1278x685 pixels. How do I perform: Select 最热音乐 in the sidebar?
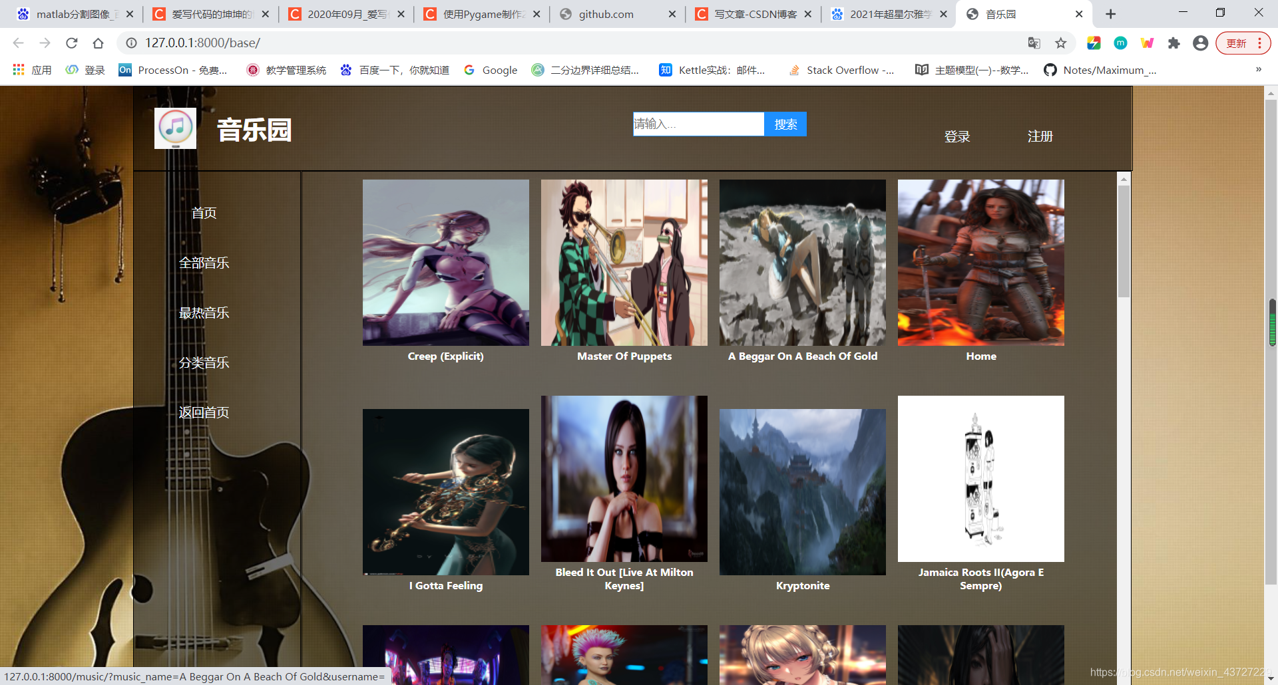point(204,313)
